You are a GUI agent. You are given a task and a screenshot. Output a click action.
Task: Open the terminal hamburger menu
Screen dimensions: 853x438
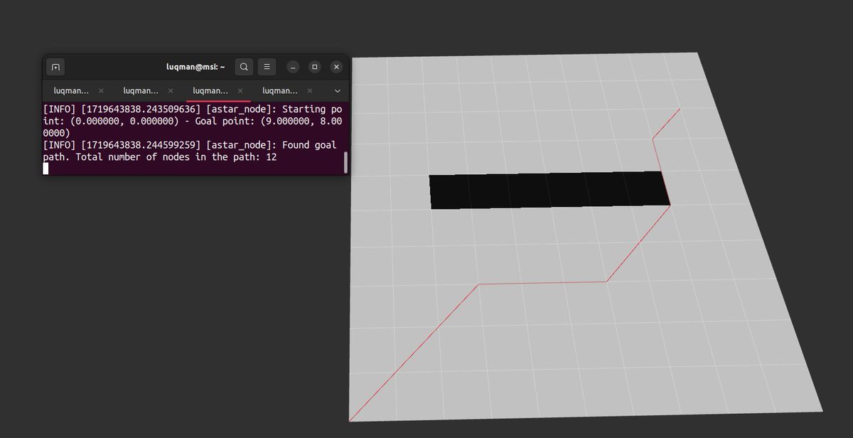(x=267, y=67)
